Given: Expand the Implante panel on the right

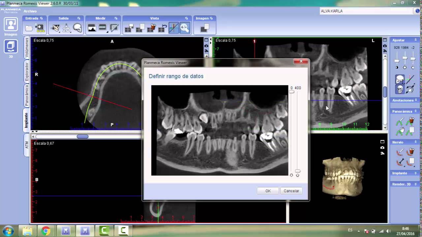Looking at the screenshot, I should click(x=416, y=173).
